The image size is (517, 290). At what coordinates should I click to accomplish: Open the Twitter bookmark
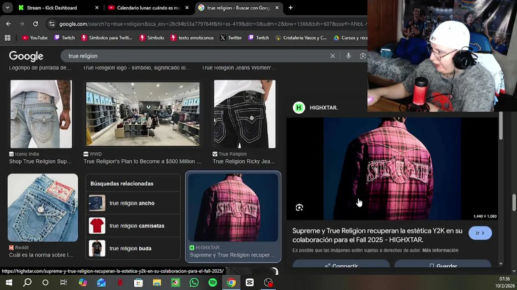231,37
